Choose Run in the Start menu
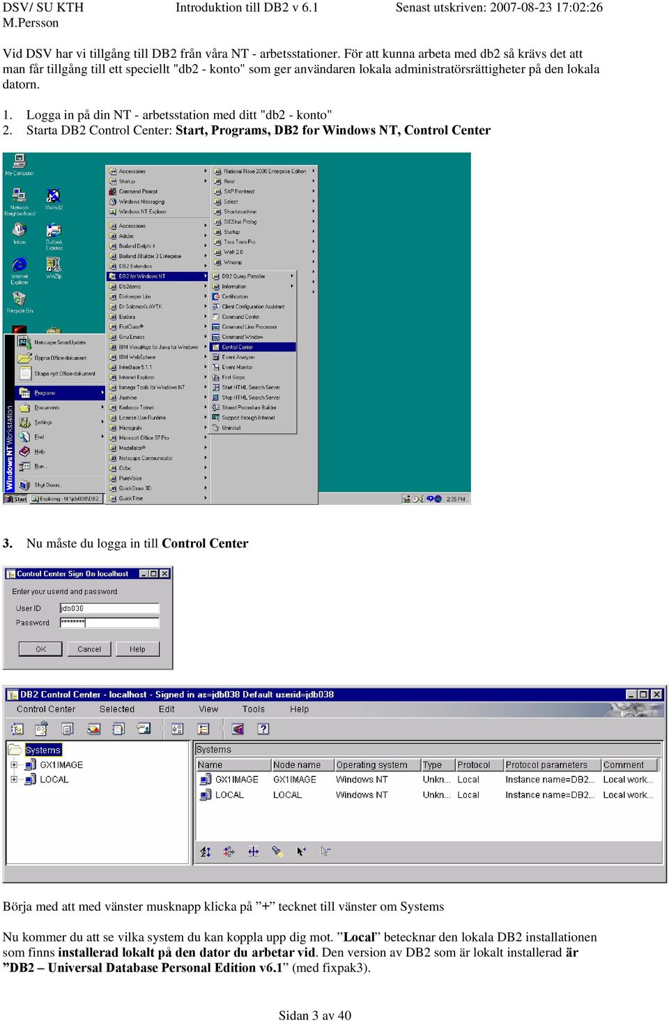Image resolution: width=669 pixels, height=1021 pixels. [x=60, y=466]
